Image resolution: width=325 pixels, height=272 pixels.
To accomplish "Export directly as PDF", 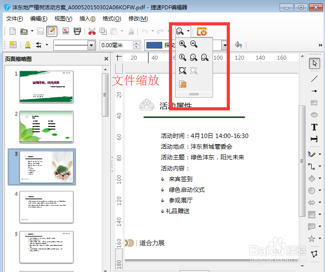I will (66, 31).
